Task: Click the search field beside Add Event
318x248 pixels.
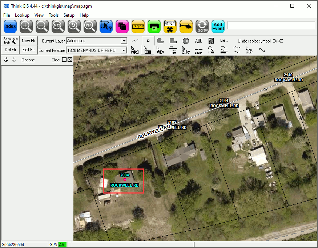Action: tap(271, 25)
